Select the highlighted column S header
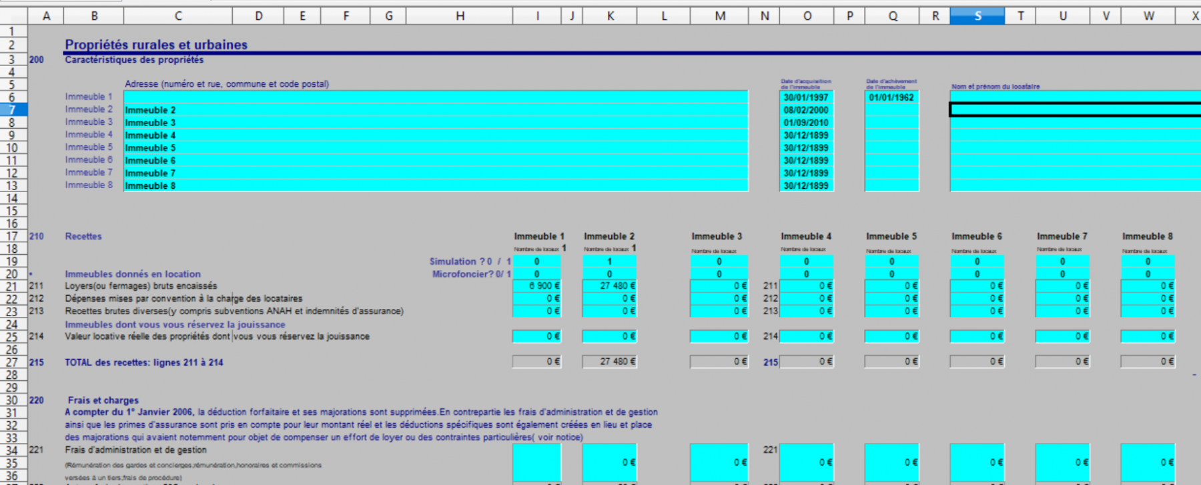 click(x=977, y=16)
